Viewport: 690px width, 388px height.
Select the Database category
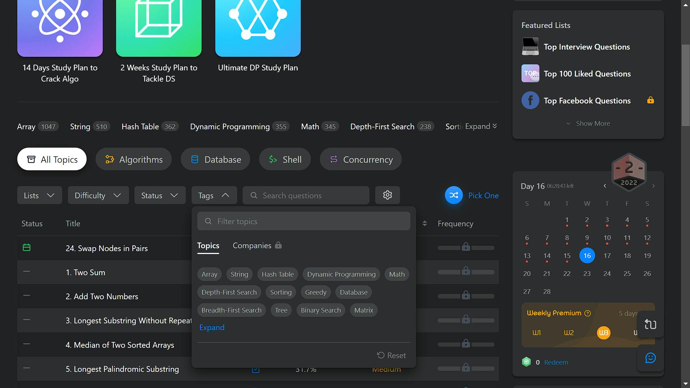(215, 159)
